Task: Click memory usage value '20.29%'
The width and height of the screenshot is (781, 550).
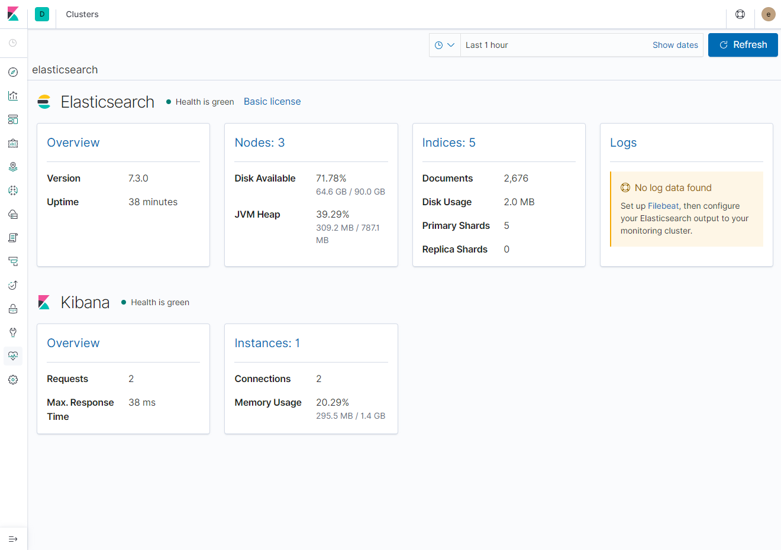Action: (x=333, y=402)
